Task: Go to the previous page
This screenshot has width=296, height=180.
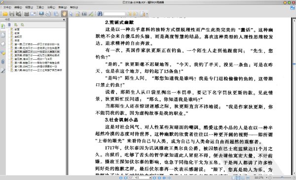Action: (125, 178)
